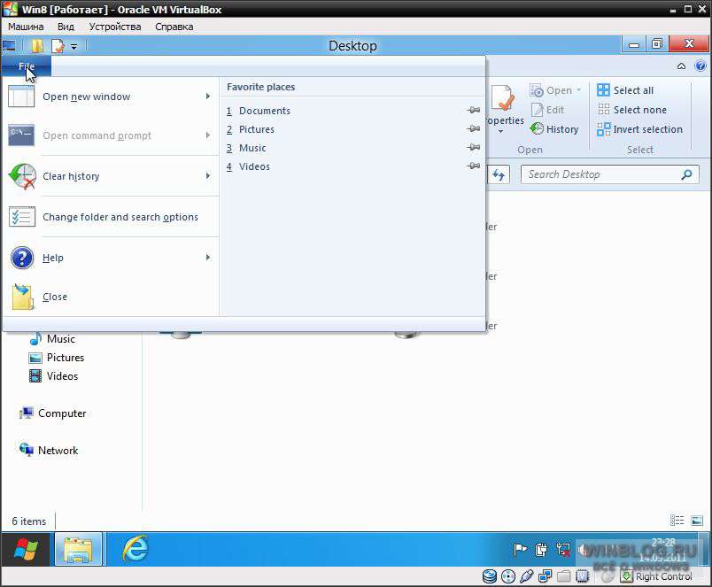Image resolution: width=712 pixels, height=587 pixels.
Task: Click the Open new window icon
Action: click(x=21, y=97)
